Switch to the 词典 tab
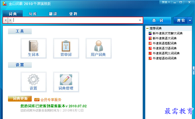This screenshot has height=119, width=195. coord(13,14)
